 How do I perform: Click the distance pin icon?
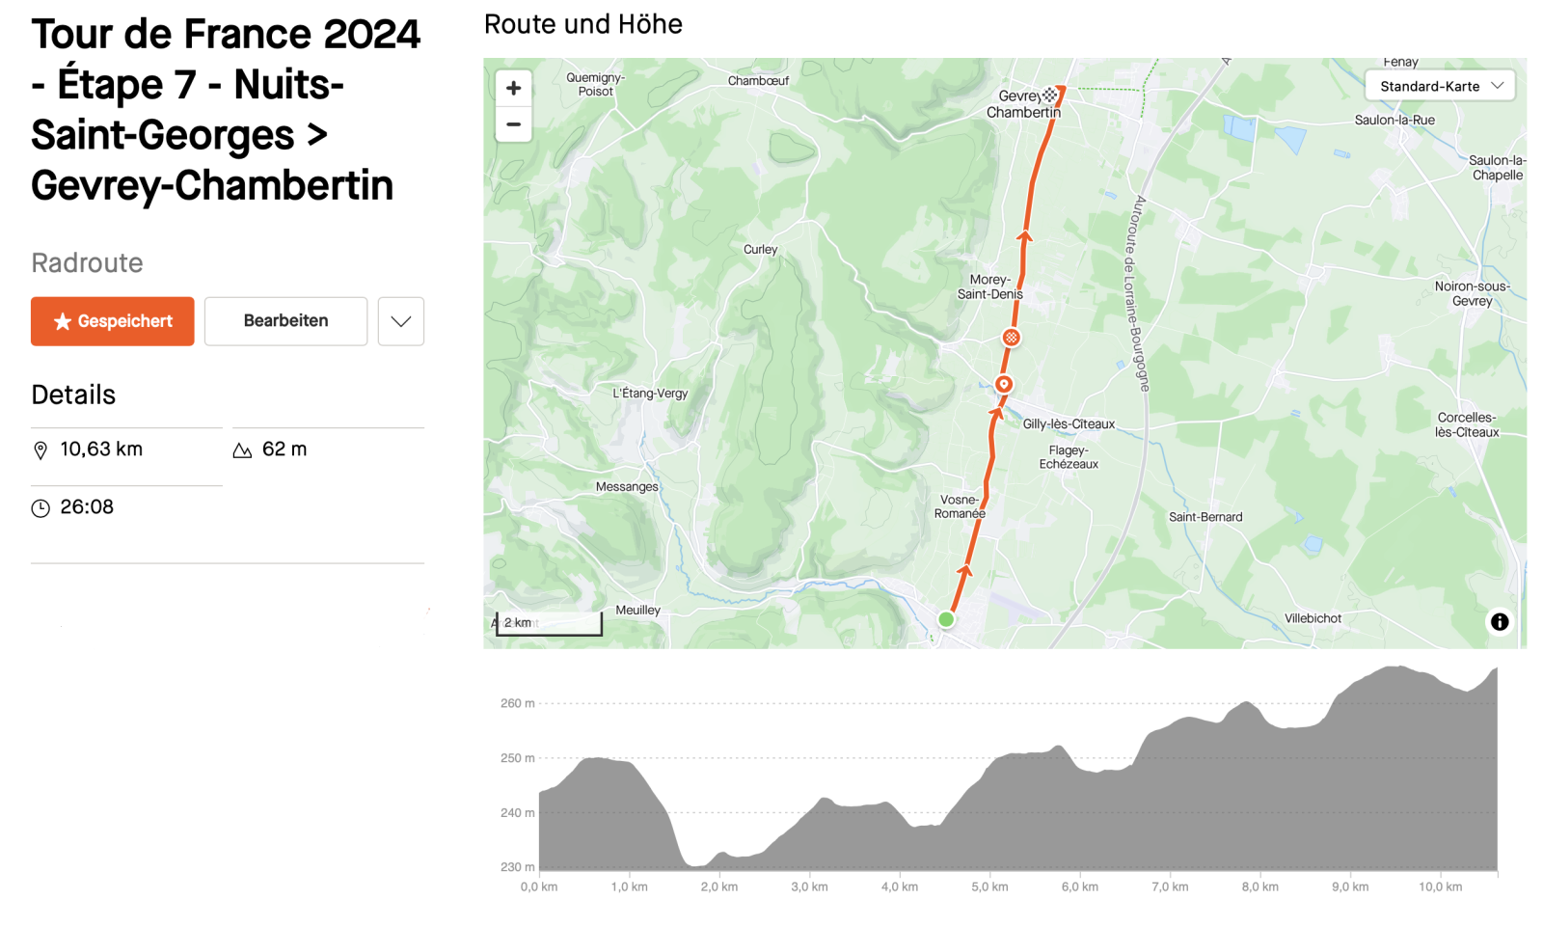point(41,450)
